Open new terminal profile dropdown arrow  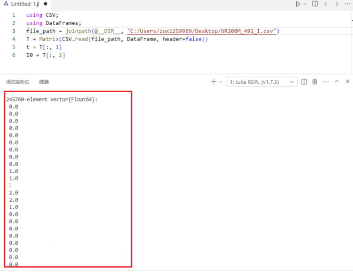pos(221,82)
